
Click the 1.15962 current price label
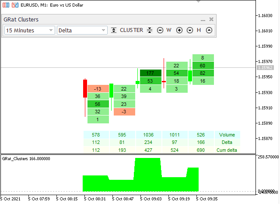[x=265, y=68]
